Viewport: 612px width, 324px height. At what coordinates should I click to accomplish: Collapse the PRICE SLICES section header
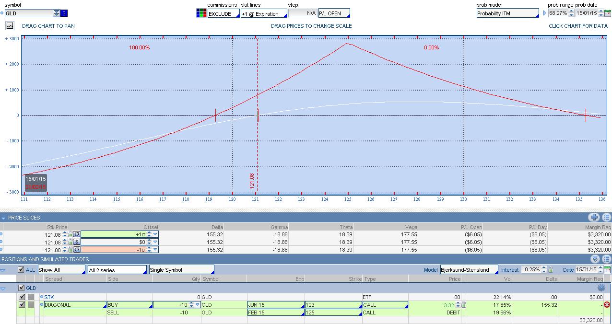click(3, 218)
